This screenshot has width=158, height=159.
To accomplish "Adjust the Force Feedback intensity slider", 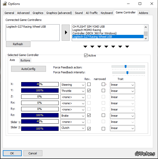I will pos(127,73).
